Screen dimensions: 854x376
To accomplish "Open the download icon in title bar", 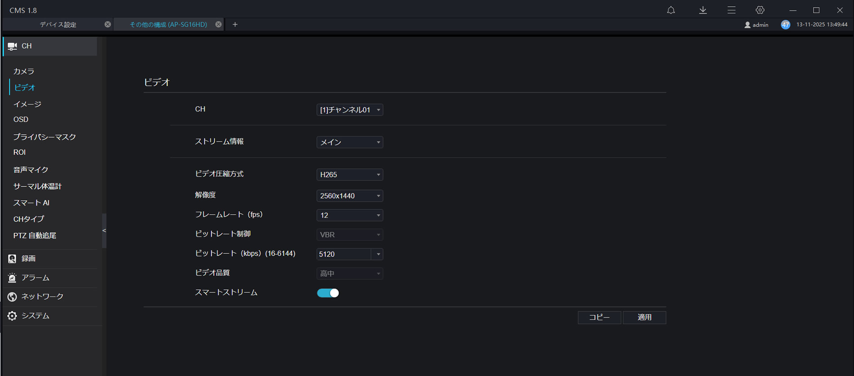I will pos(703,10).
